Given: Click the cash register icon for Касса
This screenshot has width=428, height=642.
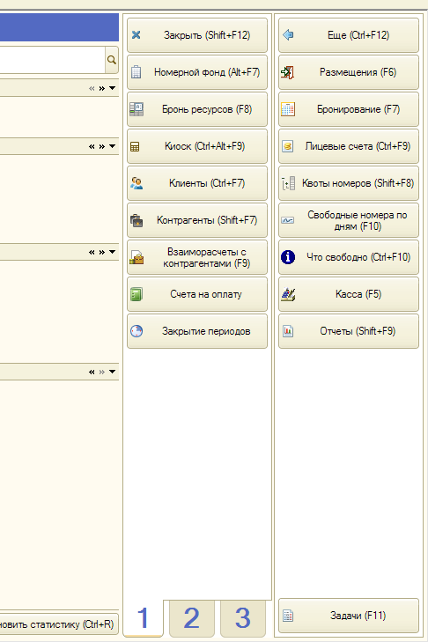Looking at the screenshot, I should click(x=288, y=294).
